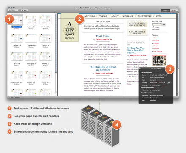Close the Test Information panel
186x153 pixels.
point(140,68)
